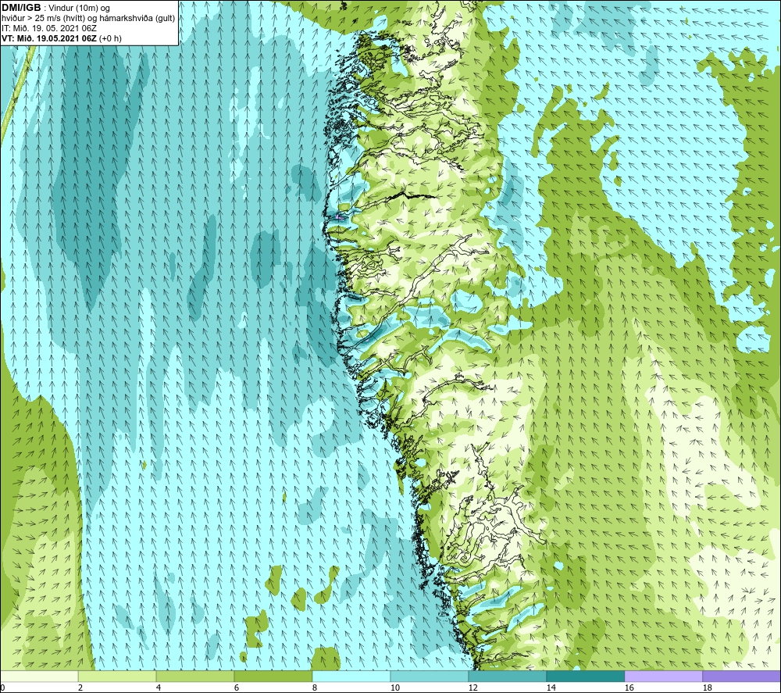Click the scale label '18'
This screenshot has height=693, width=781.
tap(708, 688)
